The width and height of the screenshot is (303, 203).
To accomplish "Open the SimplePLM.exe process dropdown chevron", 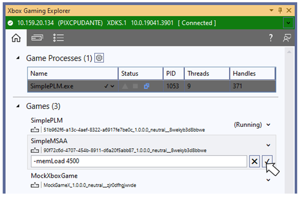I will coord(112,86).
